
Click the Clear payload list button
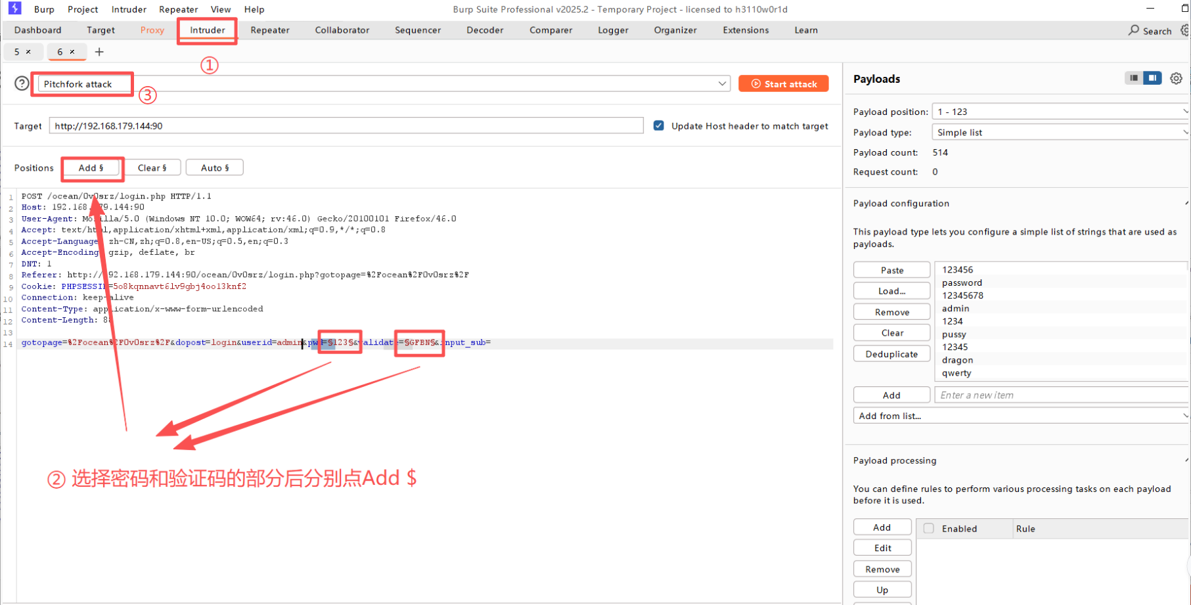point(892,333)
